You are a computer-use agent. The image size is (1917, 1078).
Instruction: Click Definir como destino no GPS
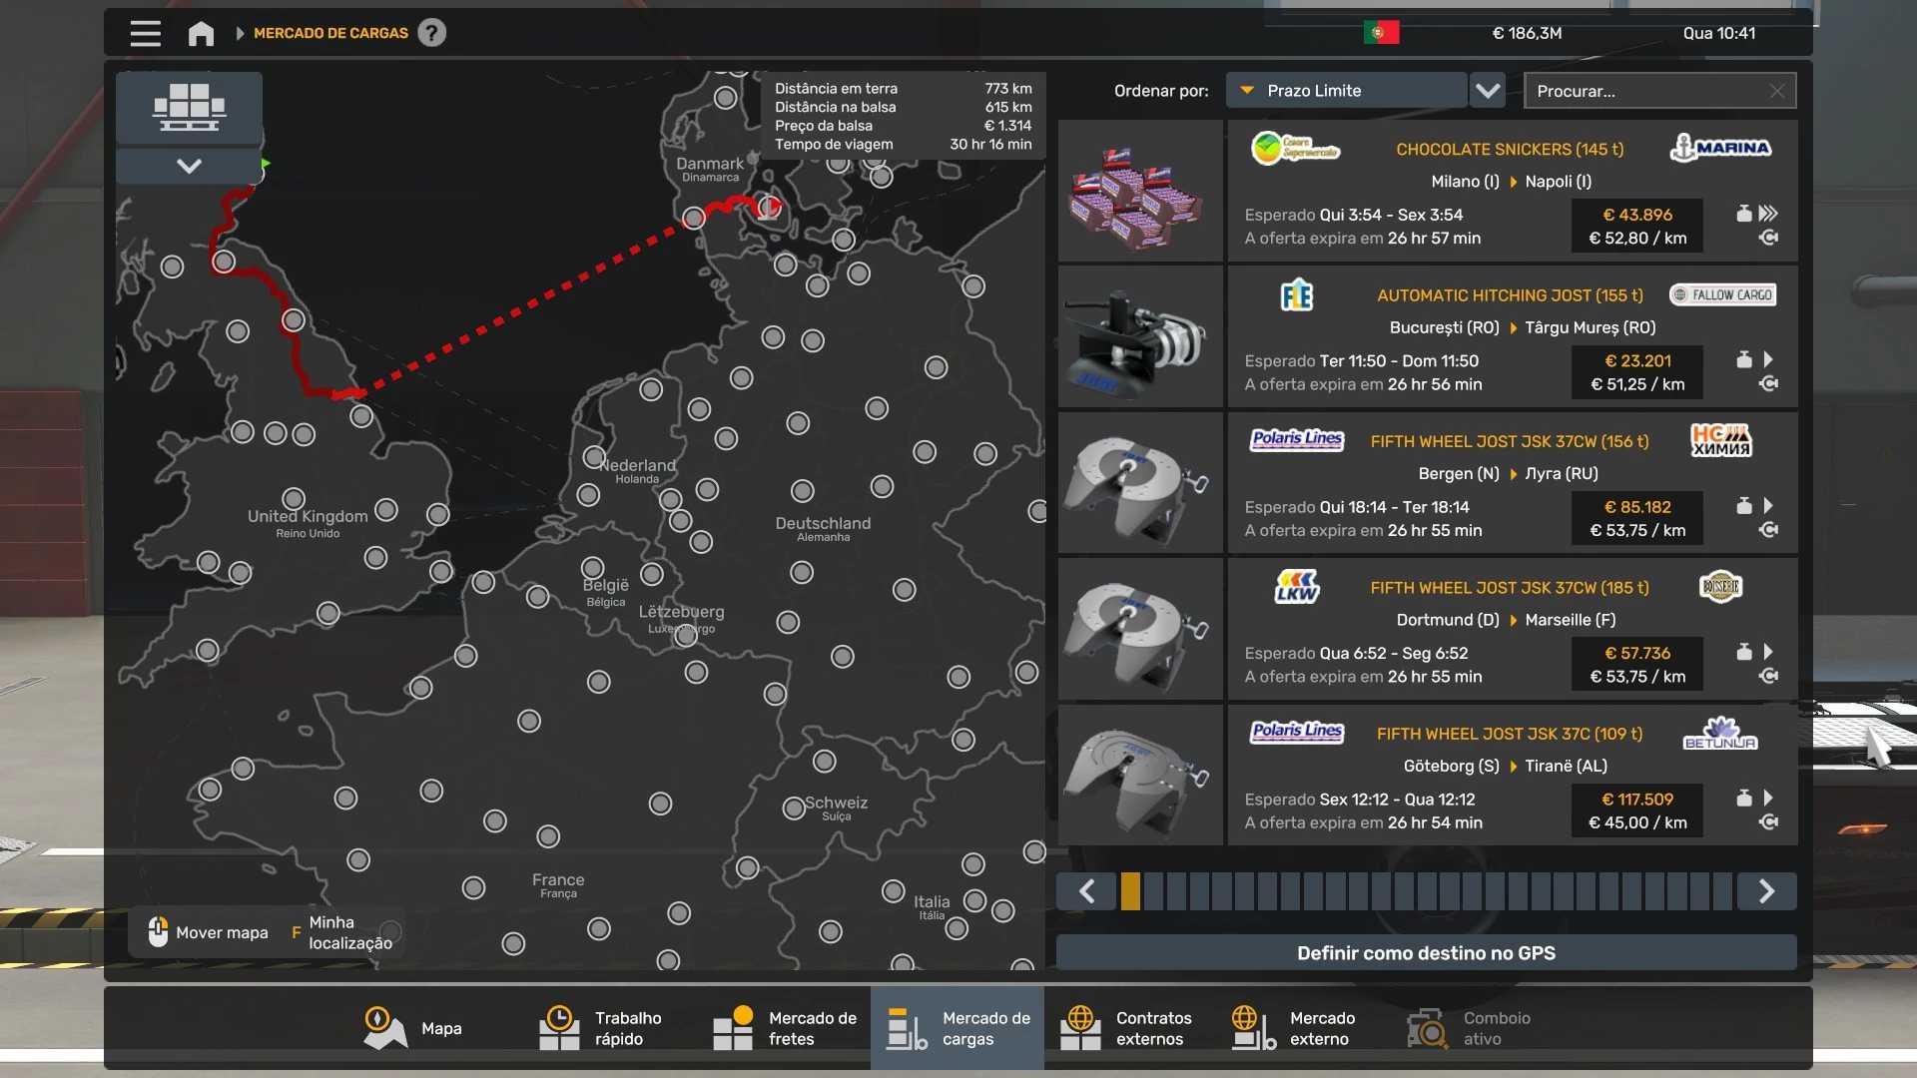[1426, 953]
